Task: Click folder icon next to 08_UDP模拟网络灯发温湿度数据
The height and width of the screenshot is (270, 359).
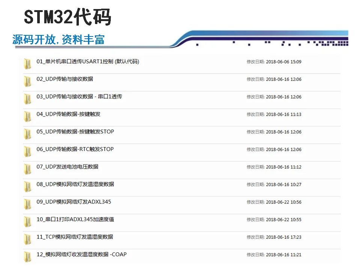Action: click(27, 187)
